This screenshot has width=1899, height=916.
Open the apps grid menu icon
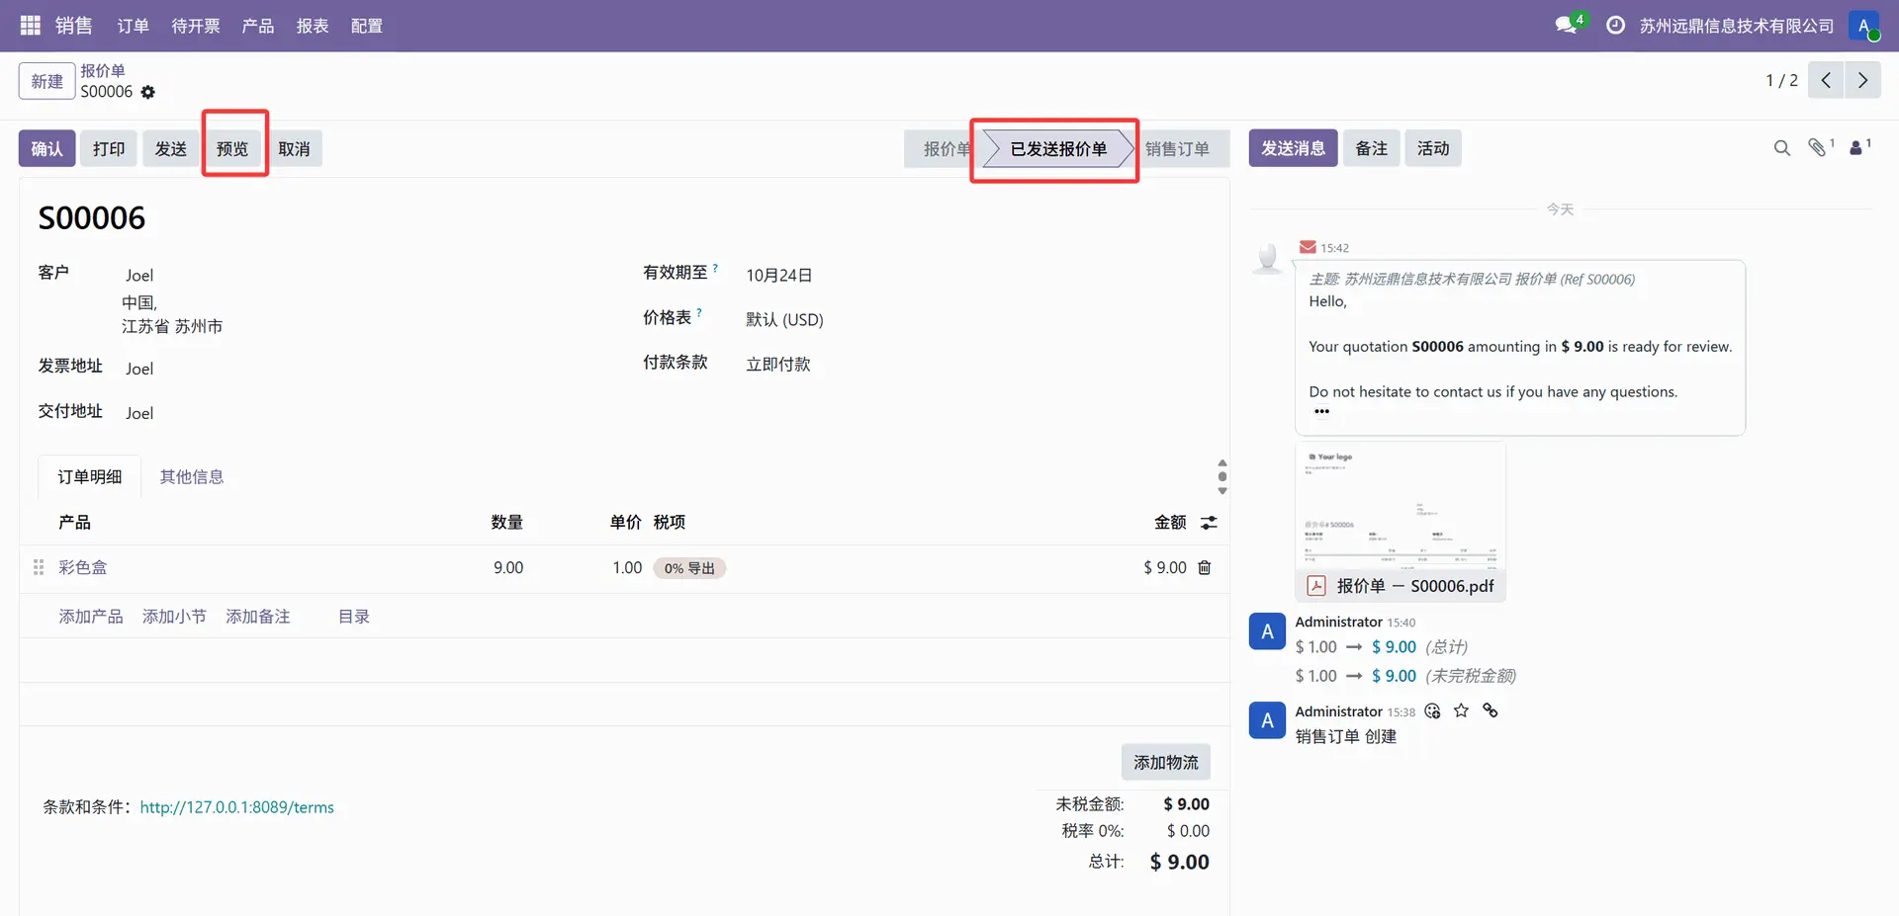pos(30,26)
